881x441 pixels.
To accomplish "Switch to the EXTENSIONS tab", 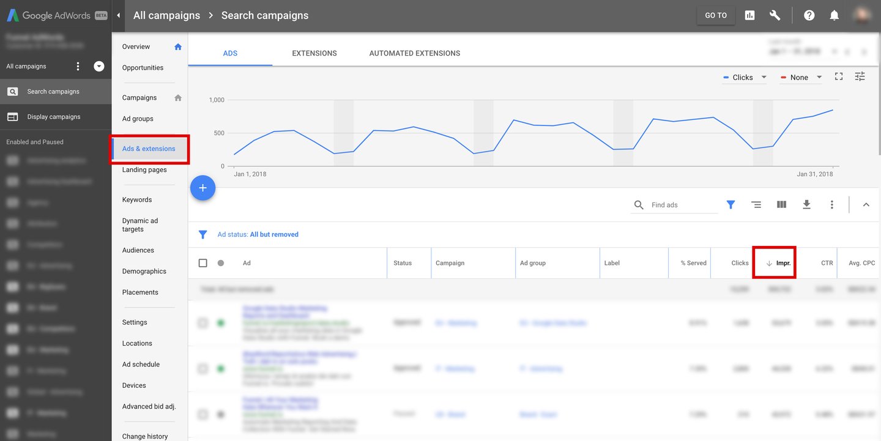I will (314, 53).
